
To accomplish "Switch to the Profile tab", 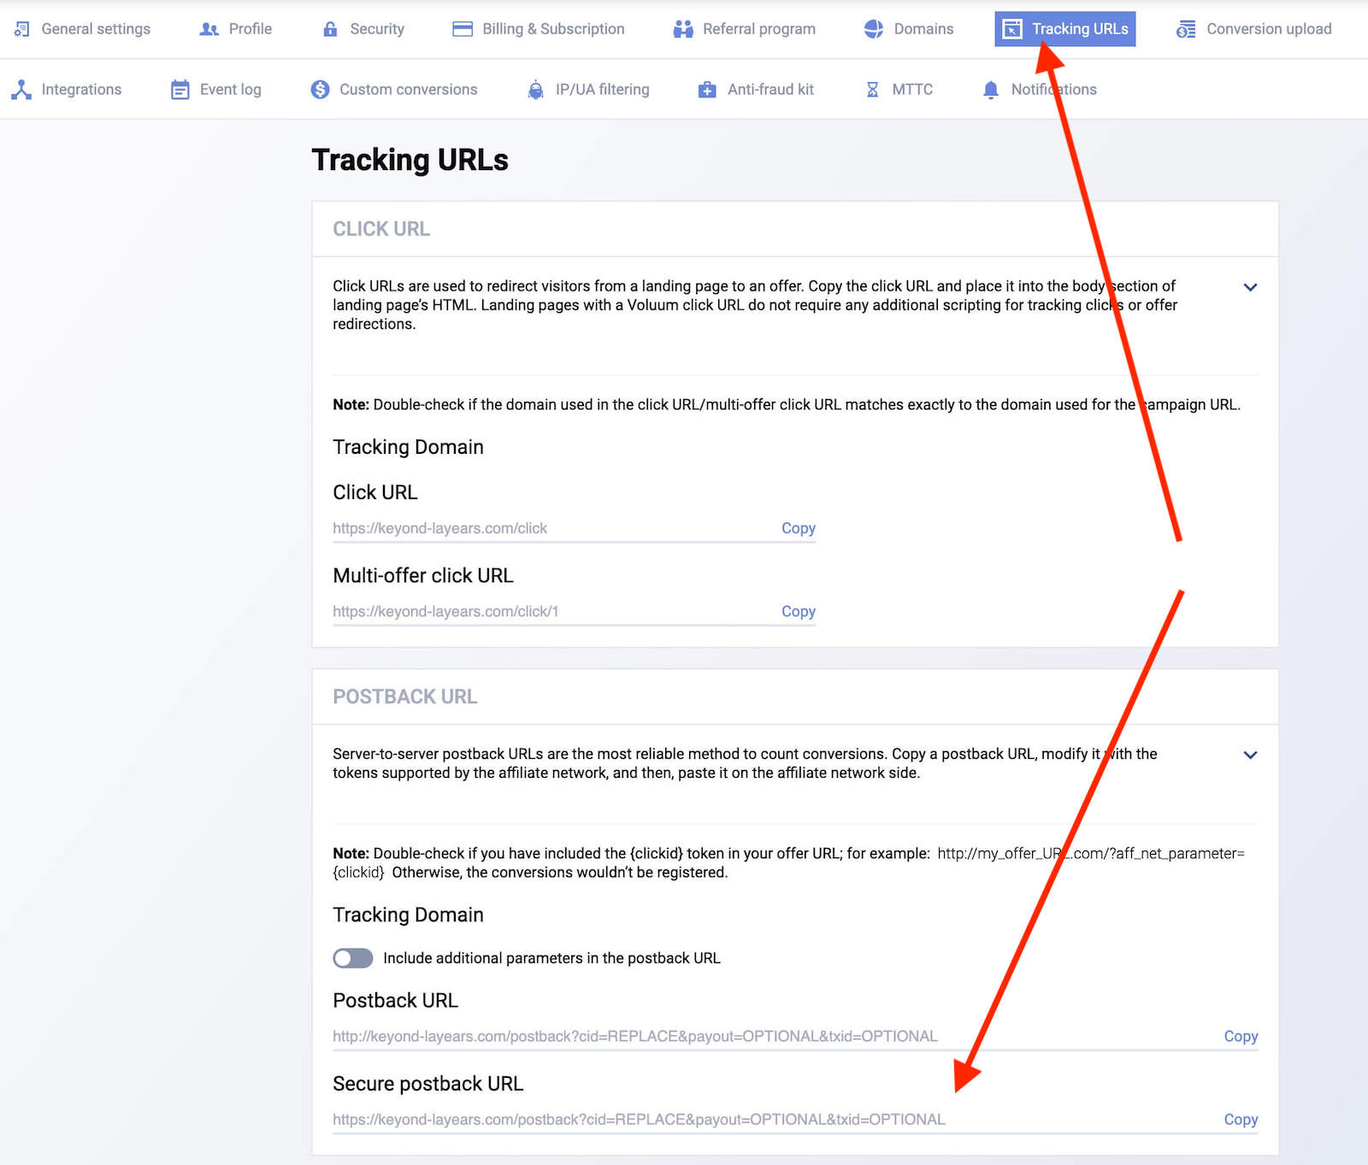I will coord(236,29).
